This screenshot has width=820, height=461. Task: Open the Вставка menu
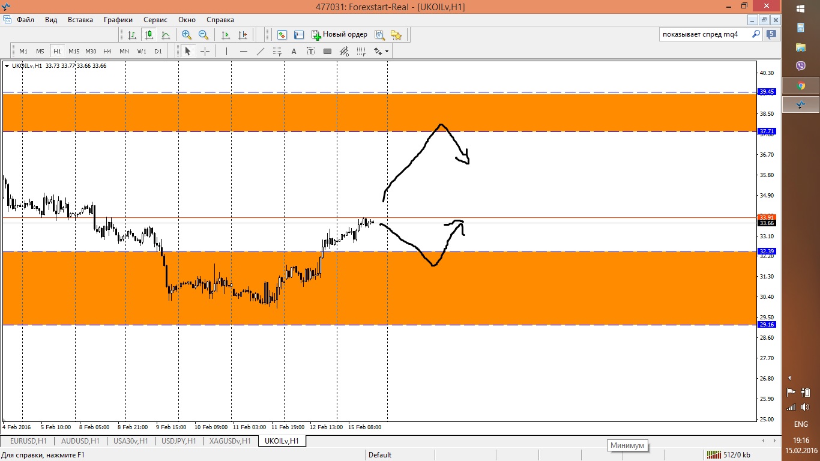(80, 20)
